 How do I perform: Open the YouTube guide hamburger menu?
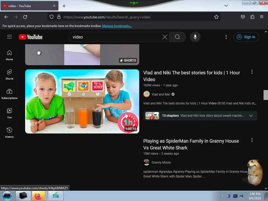[x=9, y=37]
